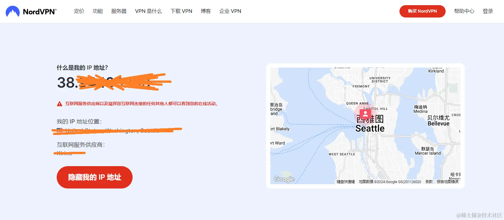Click the Kirkland label on map
Image resolution: width=504 pixels, height=220 pixels.
436,71
